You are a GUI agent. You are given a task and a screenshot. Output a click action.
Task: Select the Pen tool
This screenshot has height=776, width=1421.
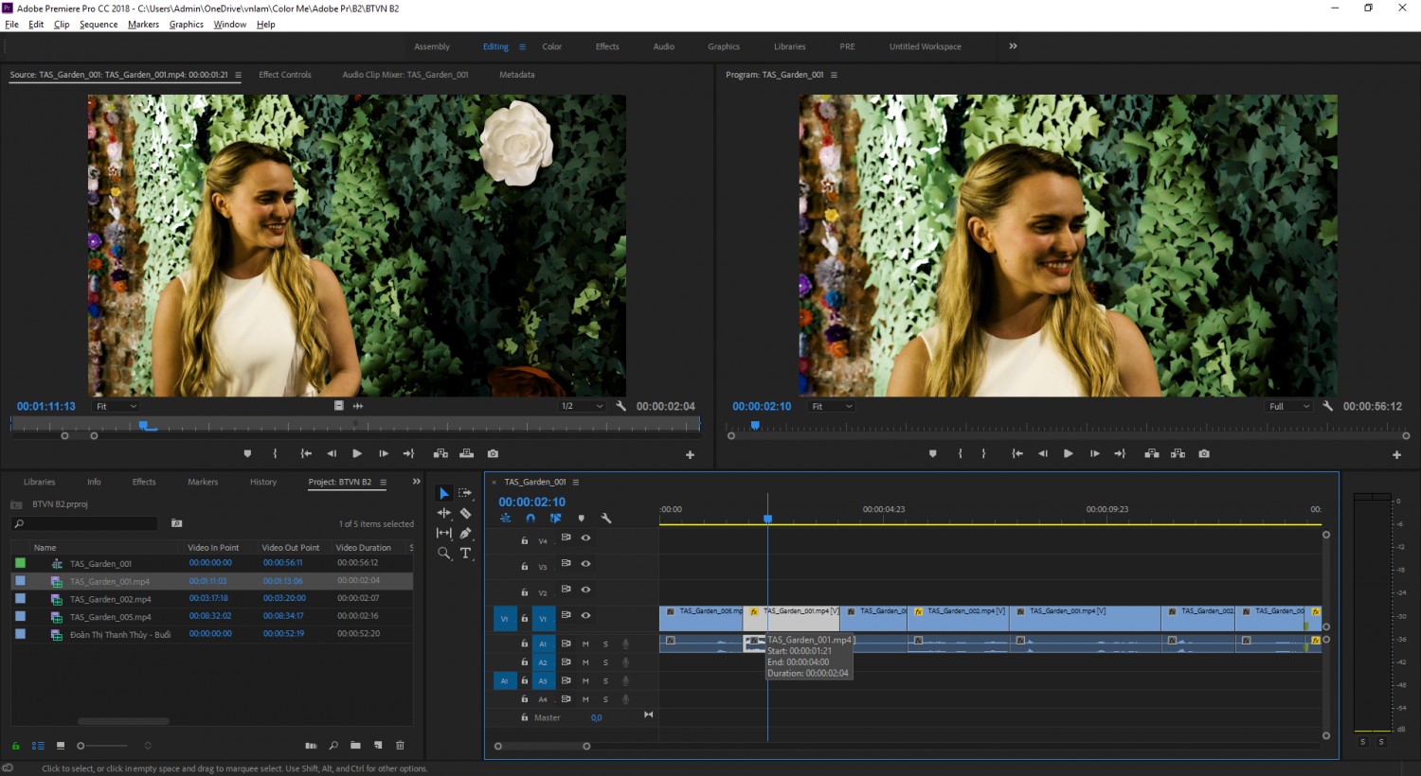465,533
